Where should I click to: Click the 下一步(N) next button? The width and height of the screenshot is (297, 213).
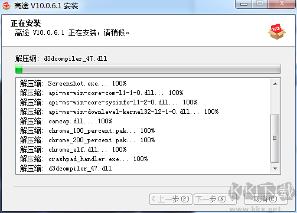[x=215, y=199]
